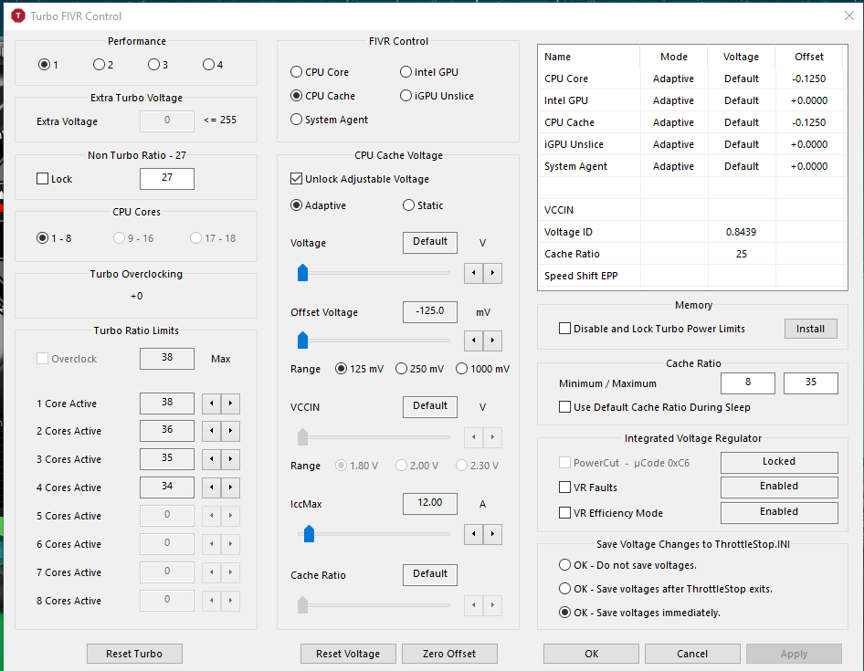Screen dimensions: 864x671
Task: Decrease IccMax with left arrow button
Action: click(x=474, y=534)
